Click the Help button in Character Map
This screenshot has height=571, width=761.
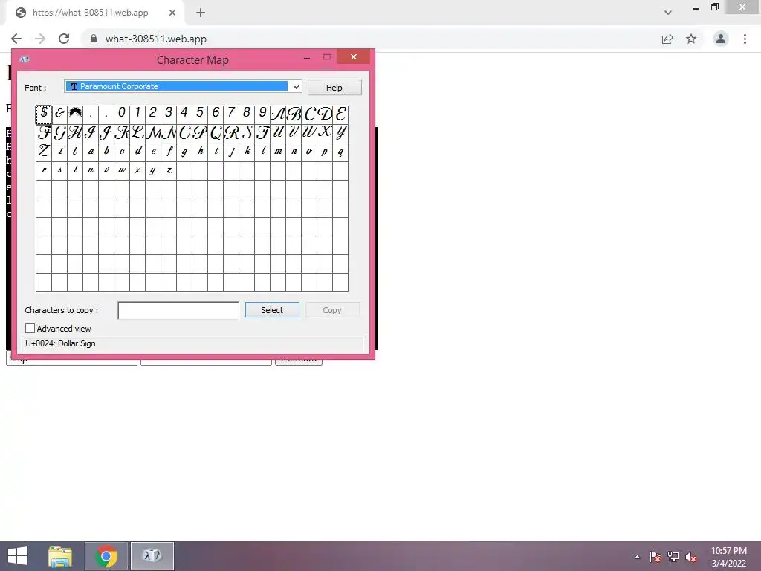[334, 88]
